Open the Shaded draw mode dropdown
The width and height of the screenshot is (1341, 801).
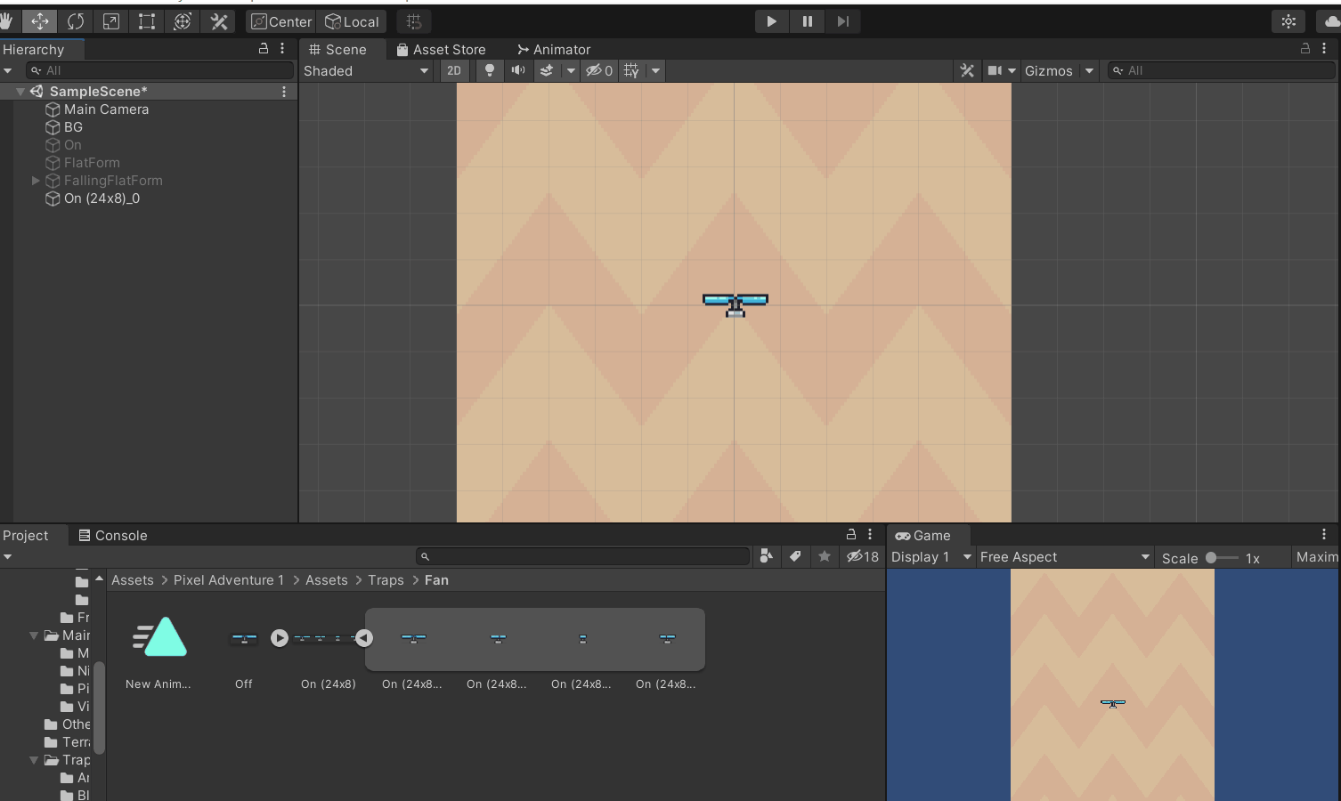point(366,70)
